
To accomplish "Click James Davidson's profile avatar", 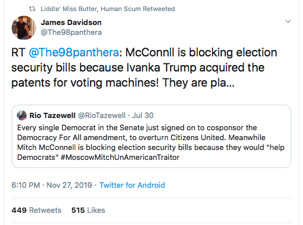I will pyautogui.click(x=24, y=27).
